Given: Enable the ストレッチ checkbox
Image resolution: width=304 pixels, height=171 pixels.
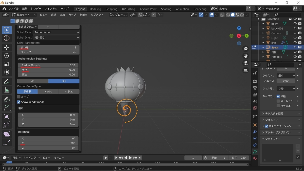Looking at the screenshot, I should tap(278, 101).
